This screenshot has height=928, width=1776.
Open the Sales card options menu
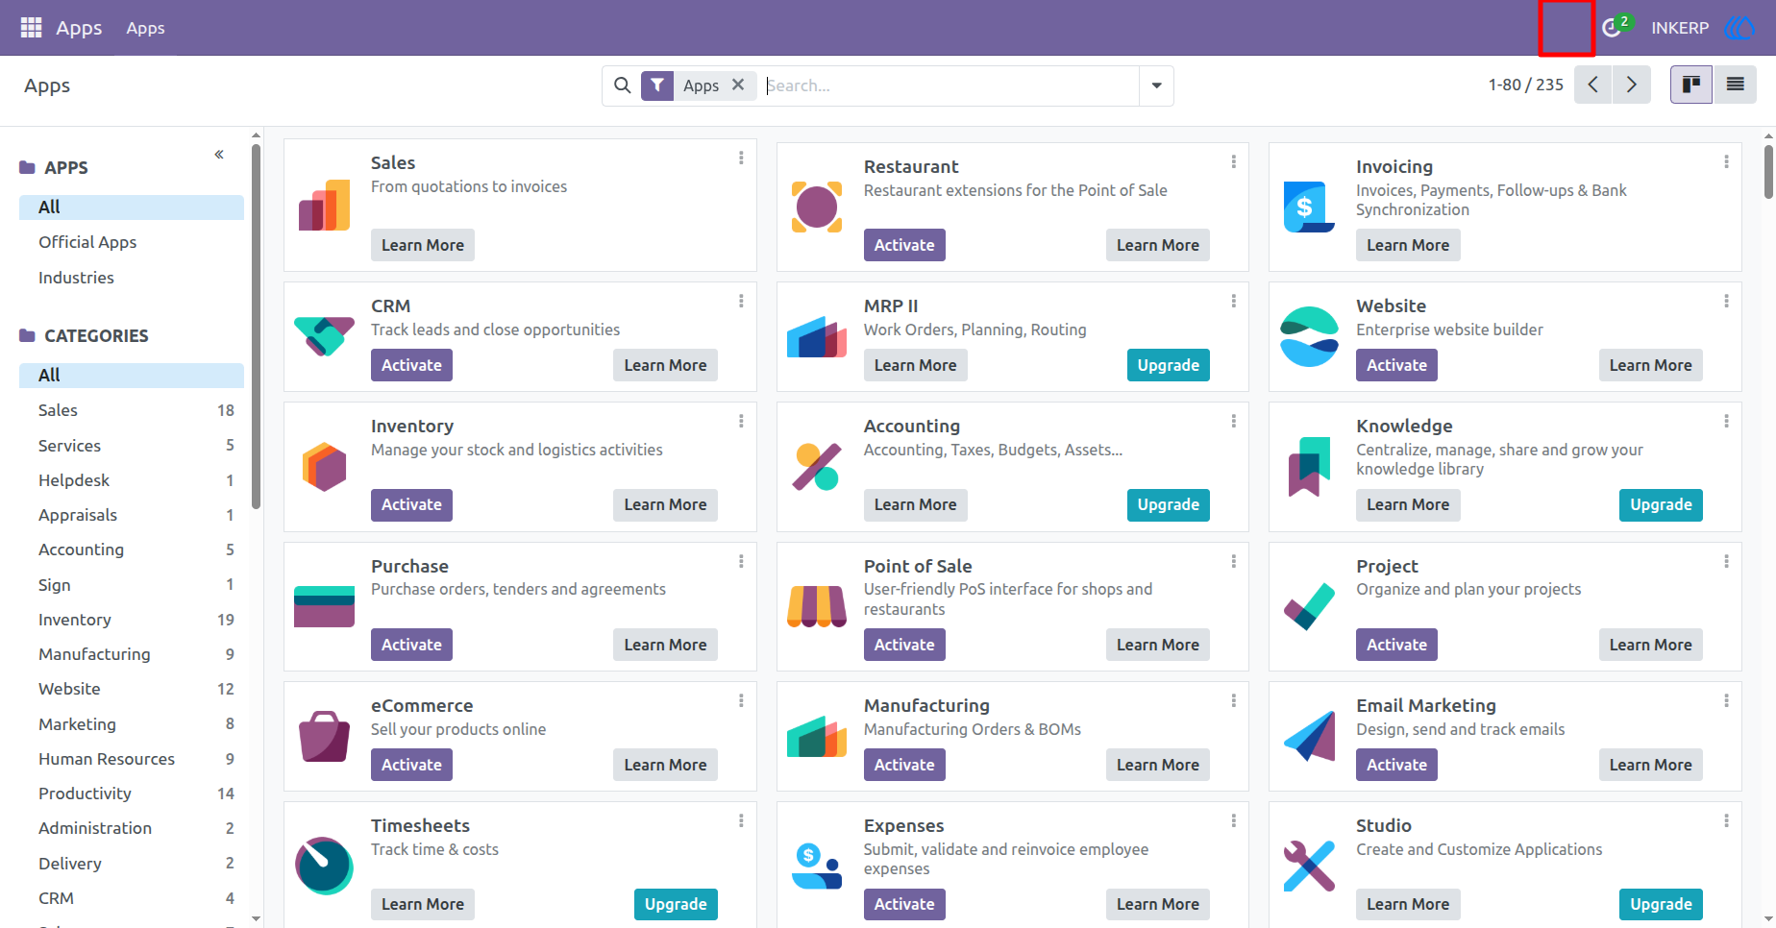click(x=741, y=159)
